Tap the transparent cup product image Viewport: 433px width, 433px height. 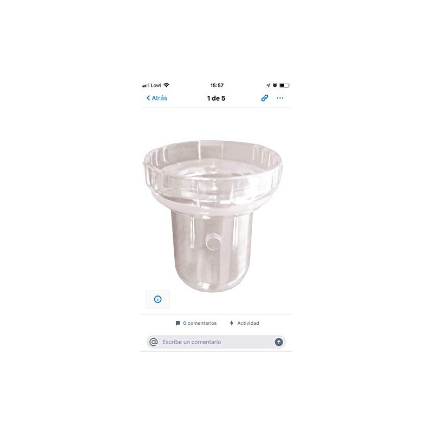coord(213,216)
